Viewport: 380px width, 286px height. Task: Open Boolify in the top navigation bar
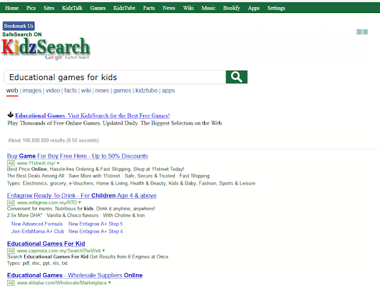[232, 8]
